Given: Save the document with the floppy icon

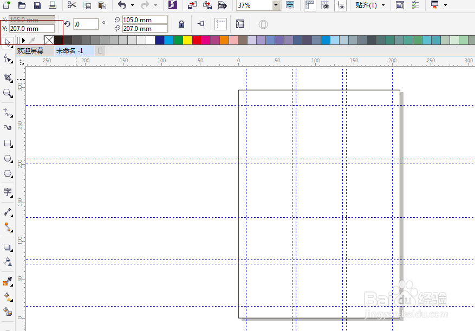Looking at the screenshot, I should click(37, 5).
